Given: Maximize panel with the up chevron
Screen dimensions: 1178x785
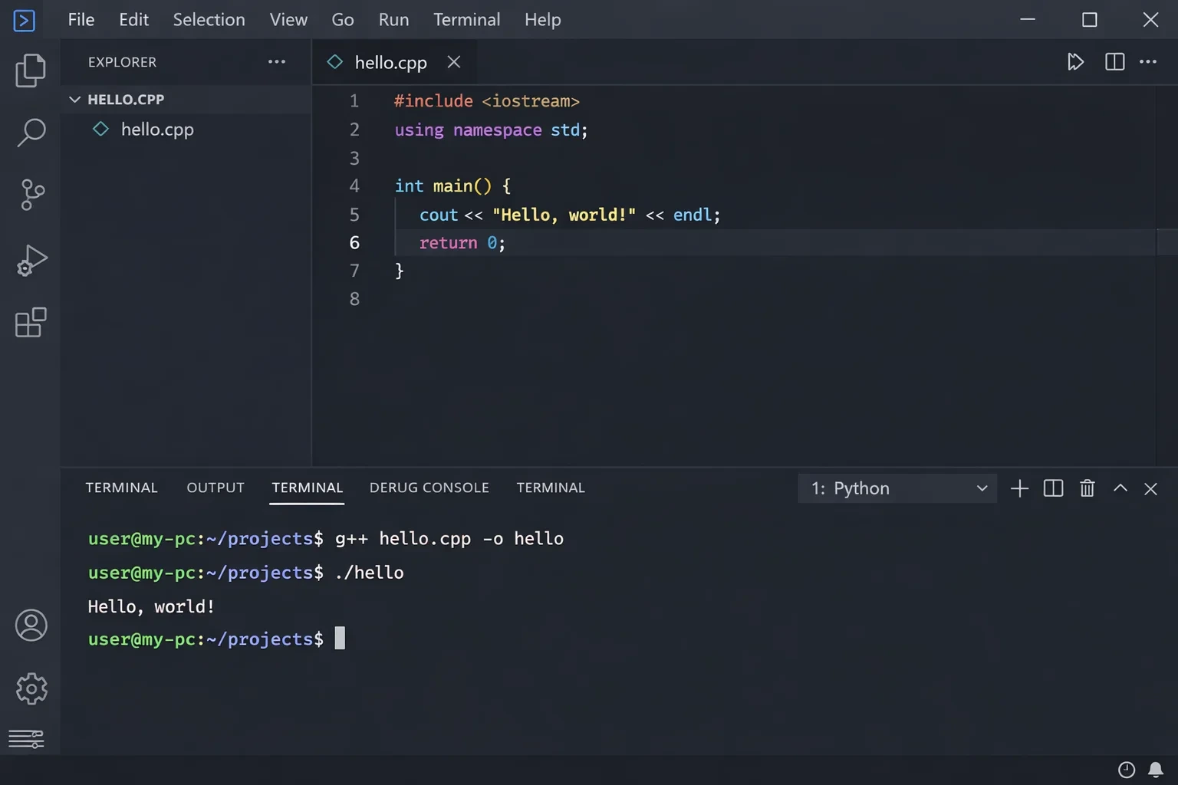Looking at the screenshot, I should tap(1120, 488).
